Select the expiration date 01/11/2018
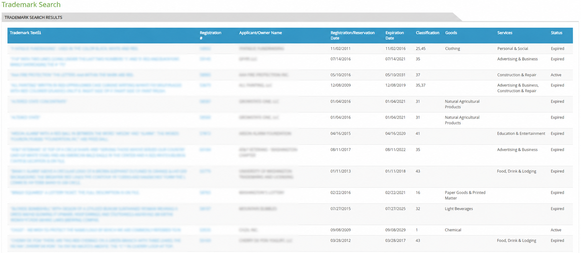Viewport: 581px width, 253px height. pyautogui.click(x=395, y=171)
